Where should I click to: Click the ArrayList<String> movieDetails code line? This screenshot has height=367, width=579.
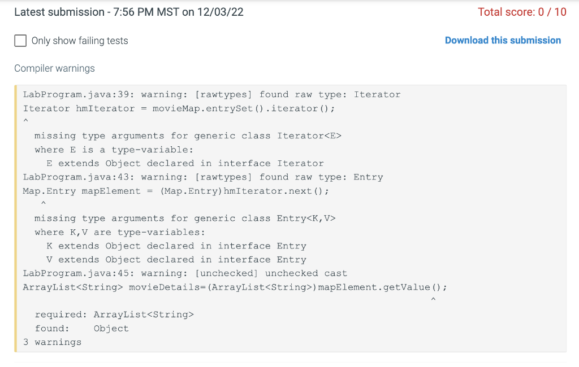[235, 287]
